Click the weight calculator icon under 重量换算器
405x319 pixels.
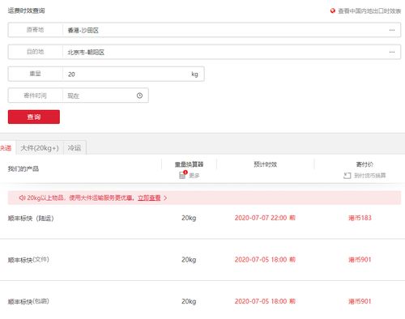(183, 175)
